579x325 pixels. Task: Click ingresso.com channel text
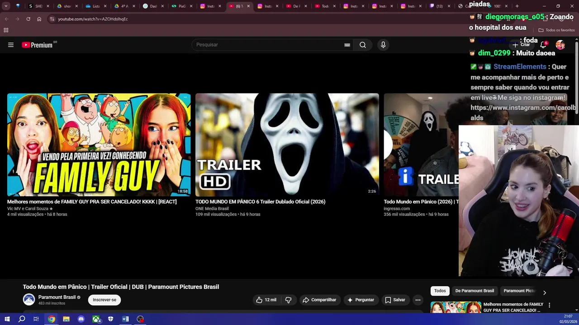tap(397, 209)
